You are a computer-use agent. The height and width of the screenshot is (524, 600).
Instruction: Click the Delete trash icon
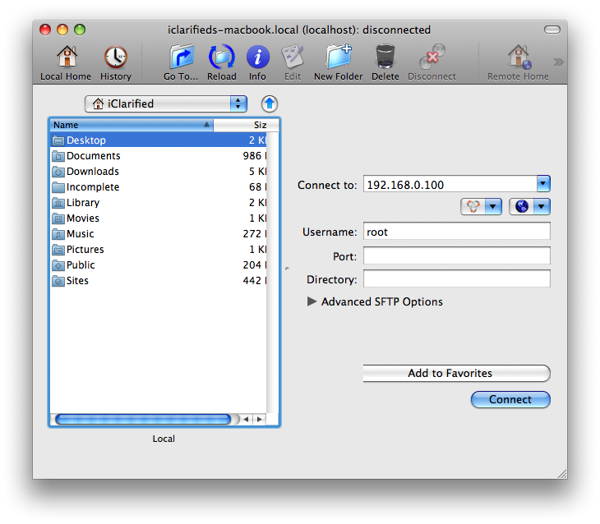coord(385,57)
